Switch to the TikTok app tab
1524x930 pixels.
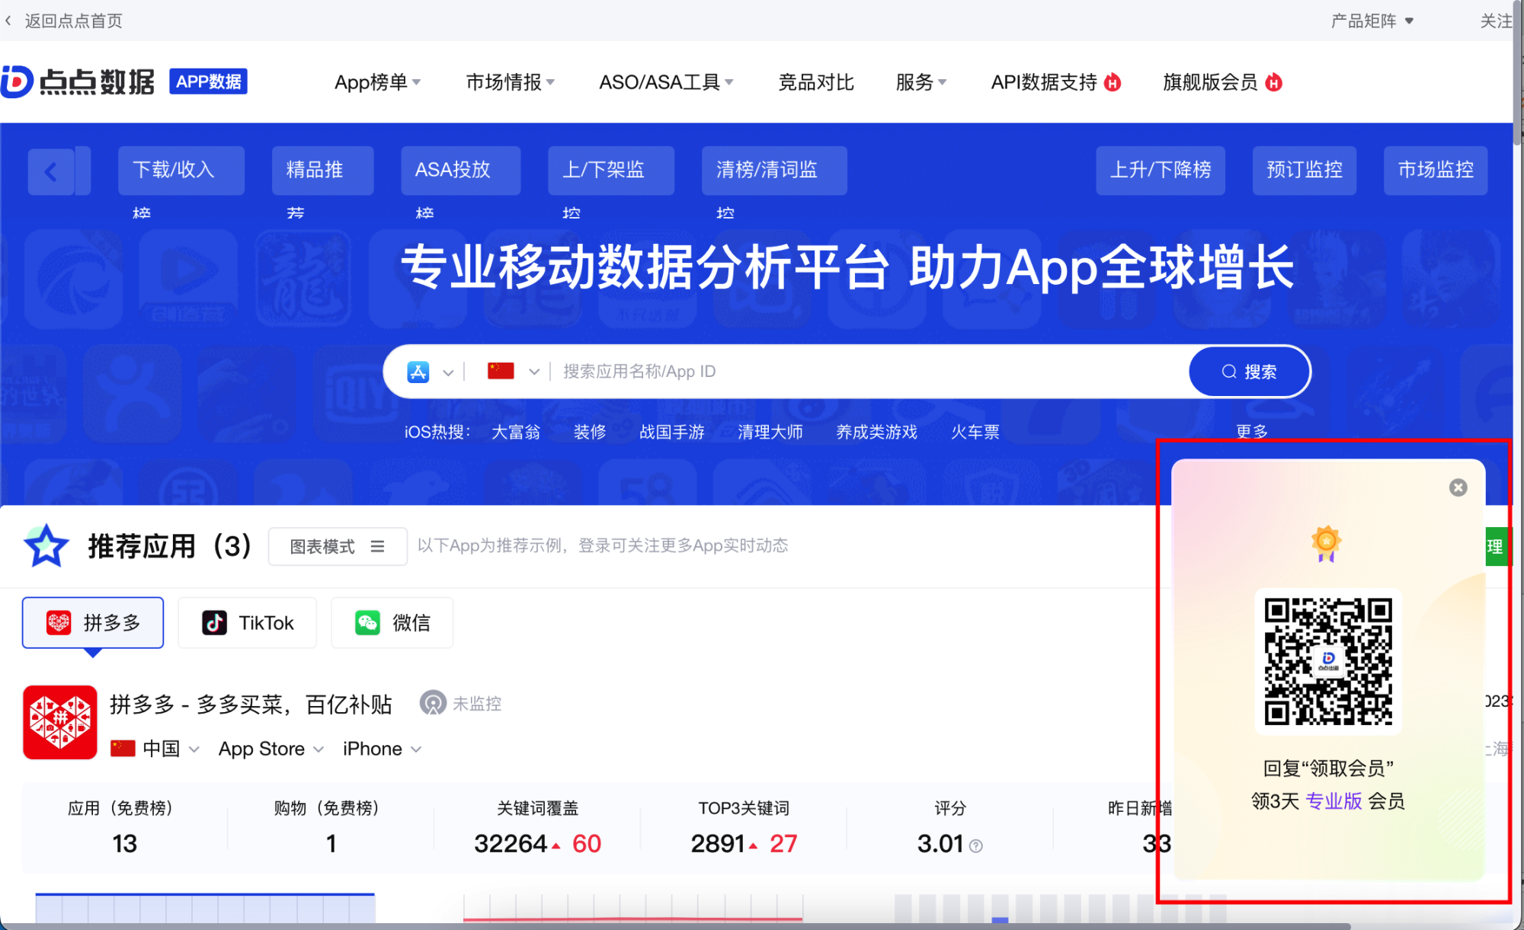pyautogui.click(x=247, y=622)
